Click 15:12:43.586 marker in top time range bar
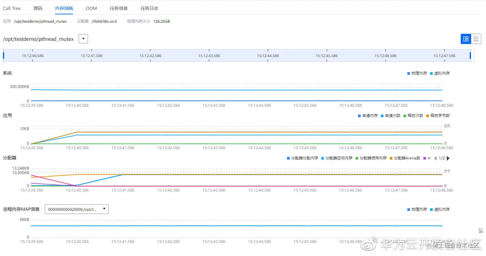Image resolution: width=486 pixels, height=256 pixels. [x=209, y=56]
